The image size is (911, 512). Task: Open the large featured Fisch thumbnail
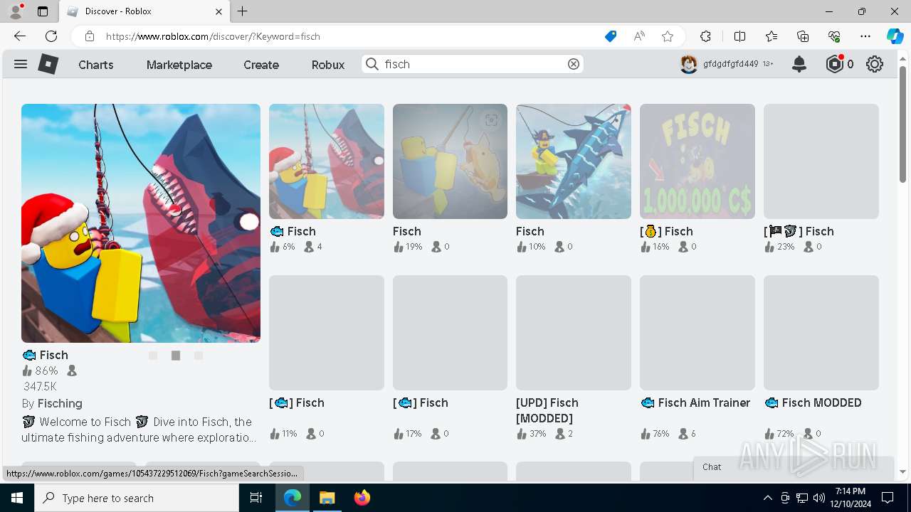coord(141,223)
